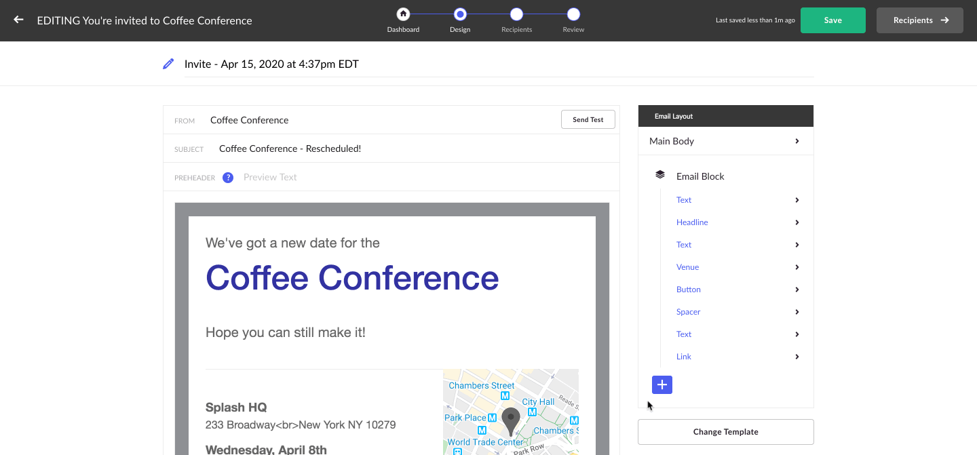The height and width of the screenshot is (455, 977).
Task: Click the blue plus add block button
Action: click(662, 384)
